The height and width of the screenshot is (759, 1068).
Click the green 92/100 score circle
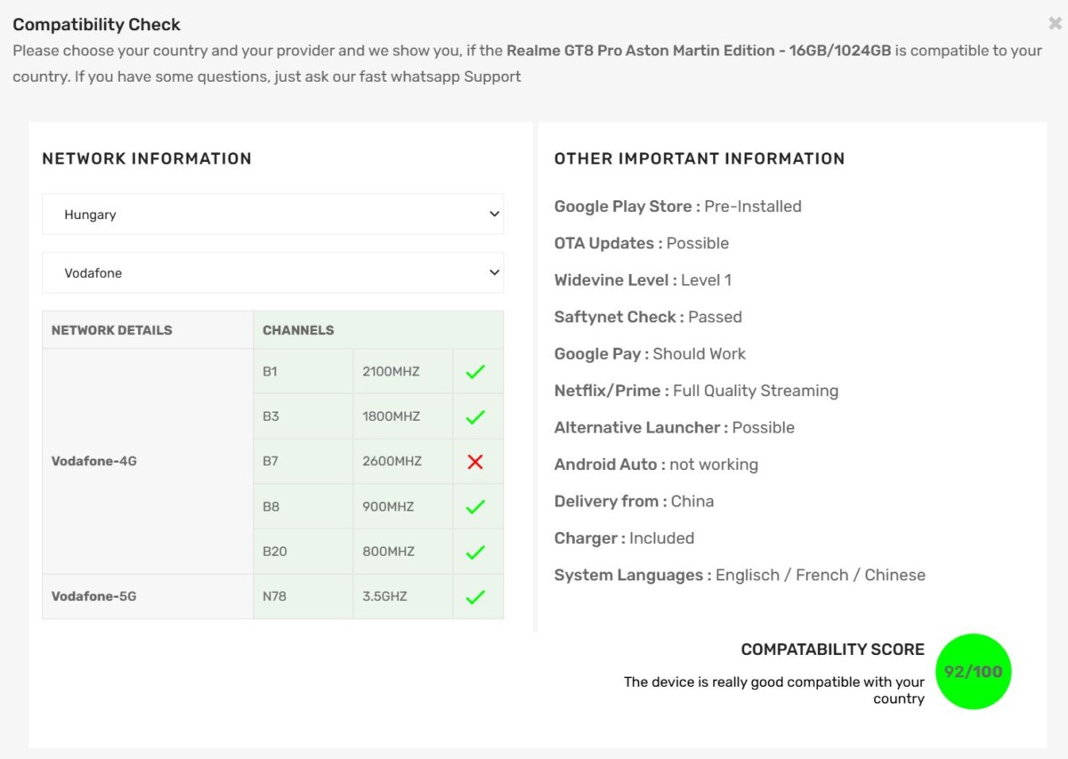[974, 672]
